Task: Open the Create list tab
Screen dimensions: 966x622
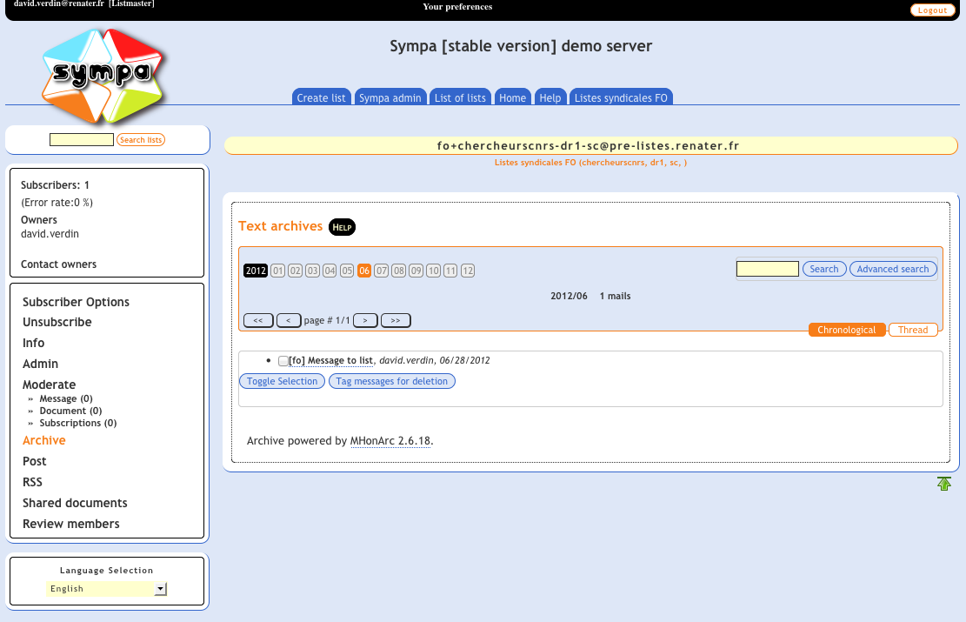Action: [321, 97]
